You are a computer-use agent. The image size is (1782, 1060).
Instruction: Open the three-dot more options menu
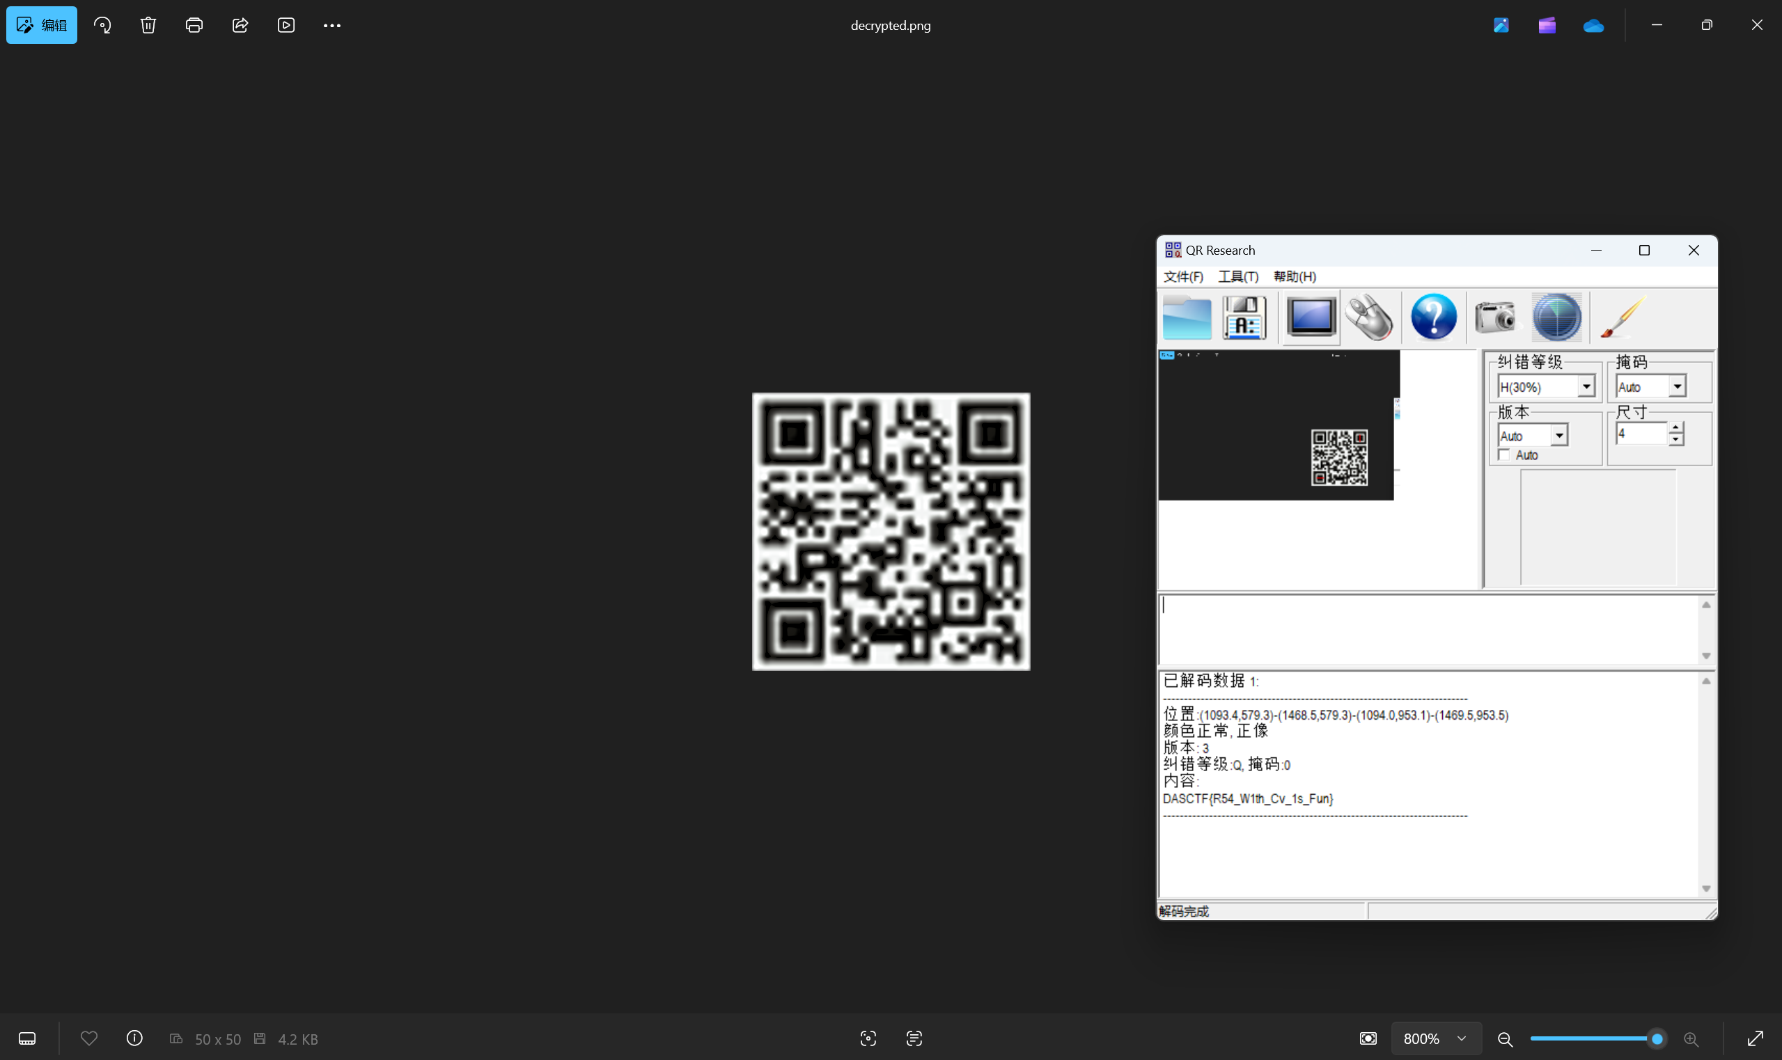click(x=331, y=25)
